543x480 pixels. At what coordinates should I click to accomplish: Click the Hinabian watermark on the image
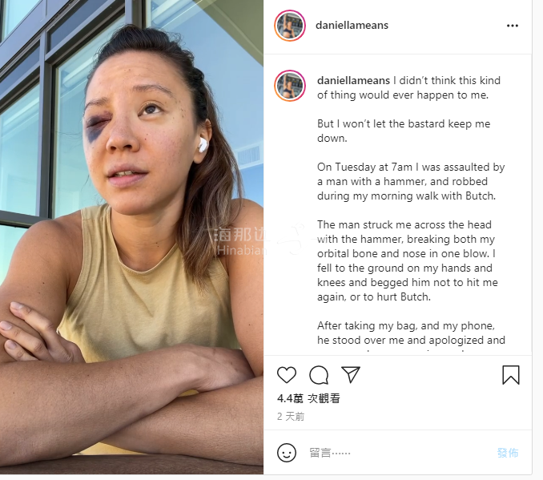click(240, 241)
